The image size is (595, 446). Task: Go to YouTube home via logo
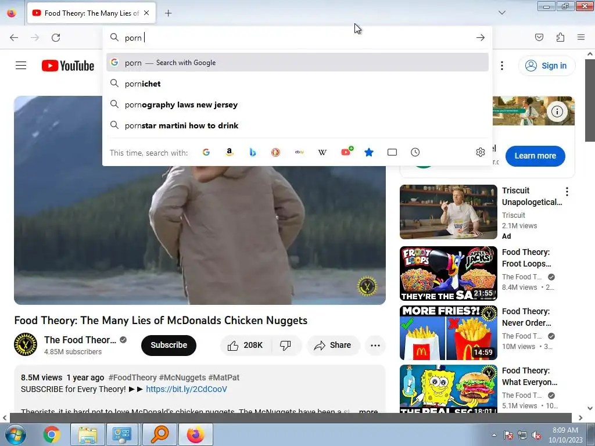pos(68,66)
